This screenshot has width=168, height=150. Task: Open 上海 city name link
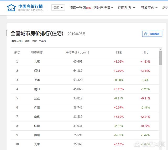tap(37, 80)
